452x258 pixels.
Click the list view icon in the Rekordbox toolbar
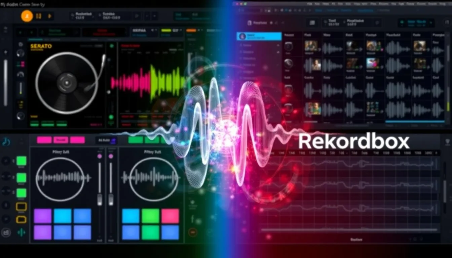pyautogui.click(x=312, y=23)
